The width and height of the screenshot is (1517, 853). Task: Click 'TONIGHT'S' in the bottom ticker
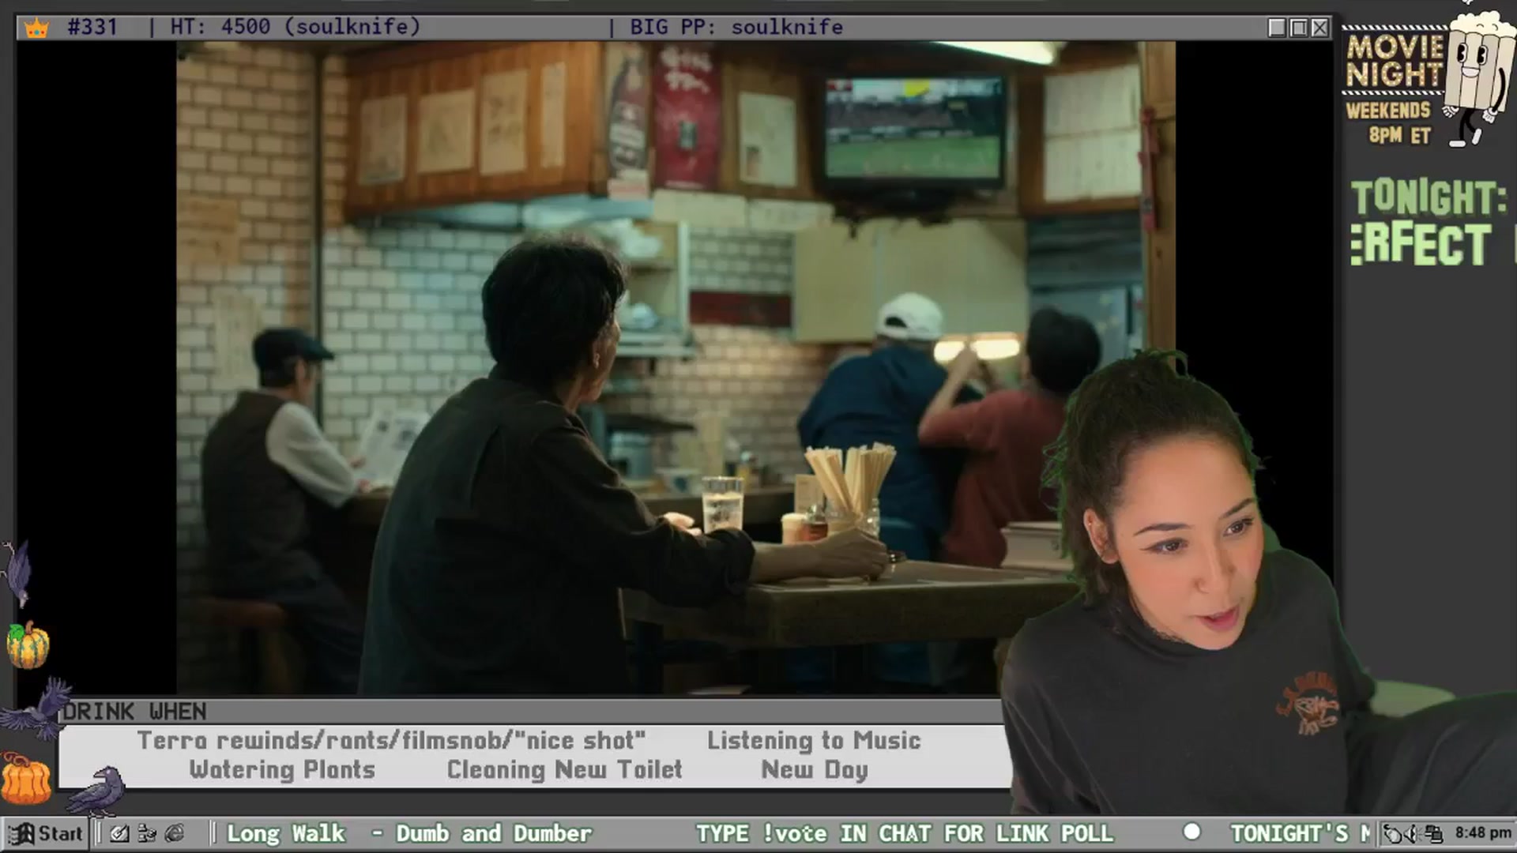click(x=1289, y=833)
